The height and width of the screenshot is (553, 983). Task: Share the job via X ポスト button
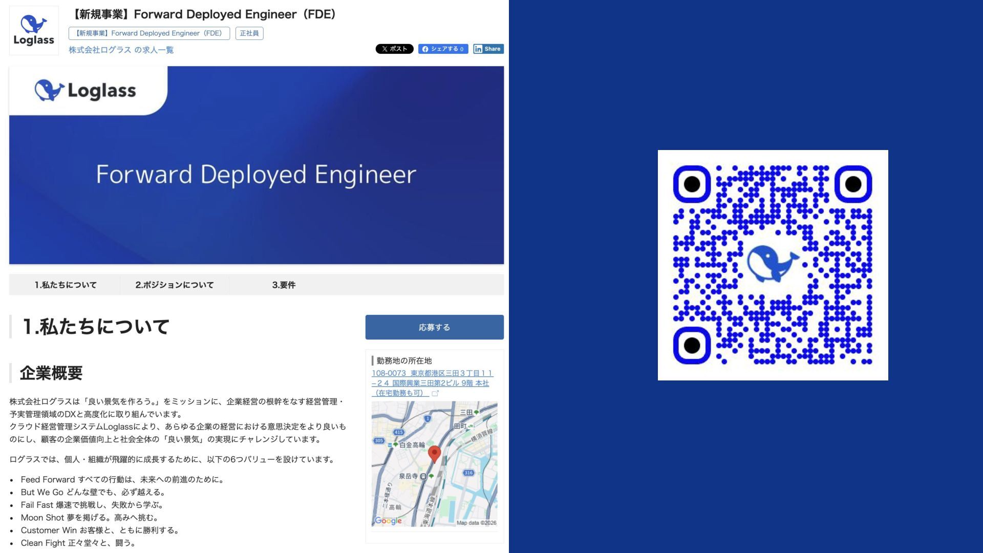pos(394,49)
